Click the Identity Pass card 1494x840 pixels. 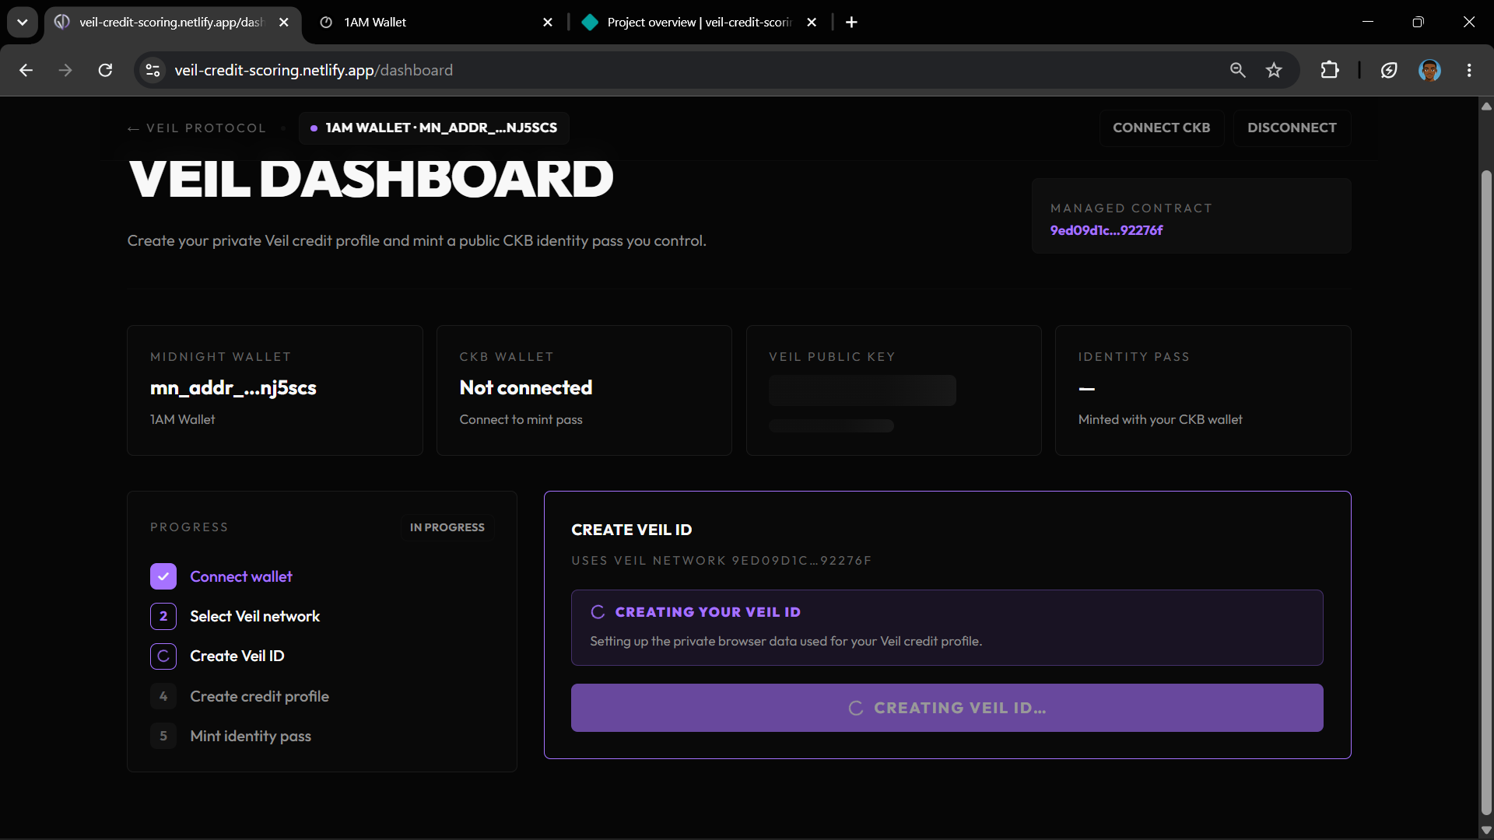tap(1203, 390)
